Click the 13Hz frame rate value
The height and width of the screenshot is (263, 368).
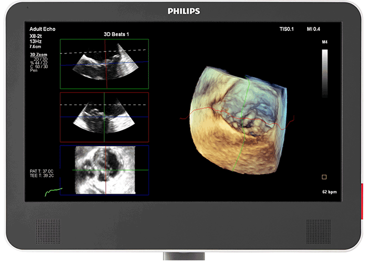[x=36, y=42]
